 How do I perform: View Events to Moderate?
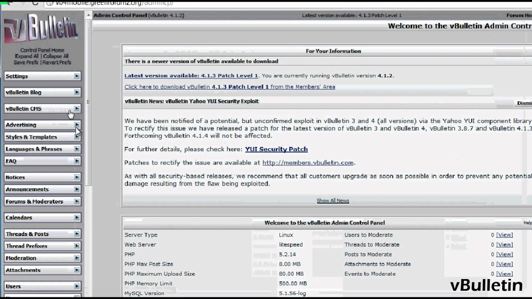pos(505,274)
